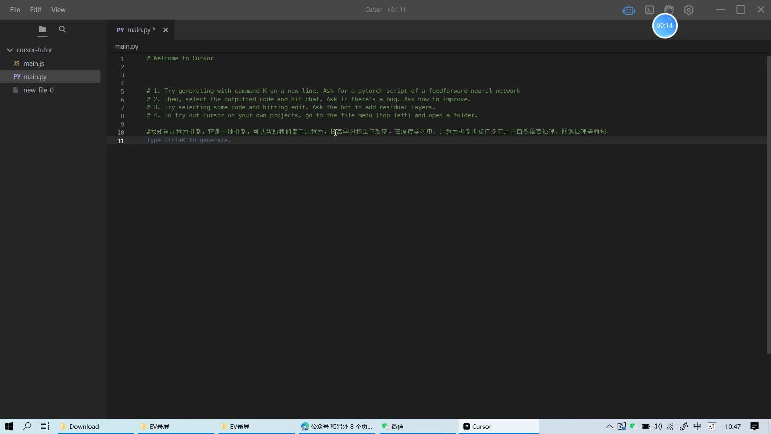This screenshot has width=771, height=434.
Task: Switch to the first EV录屏 taskbar item
Action: click(x=176, y=426)
